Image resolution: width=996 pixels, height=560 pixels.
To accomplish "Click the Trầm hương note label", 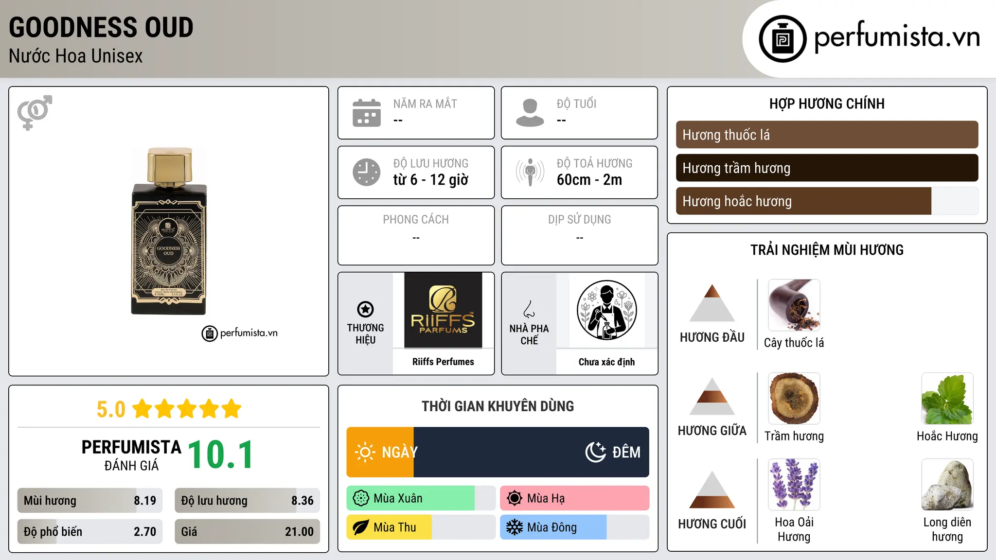I will 794,436.
